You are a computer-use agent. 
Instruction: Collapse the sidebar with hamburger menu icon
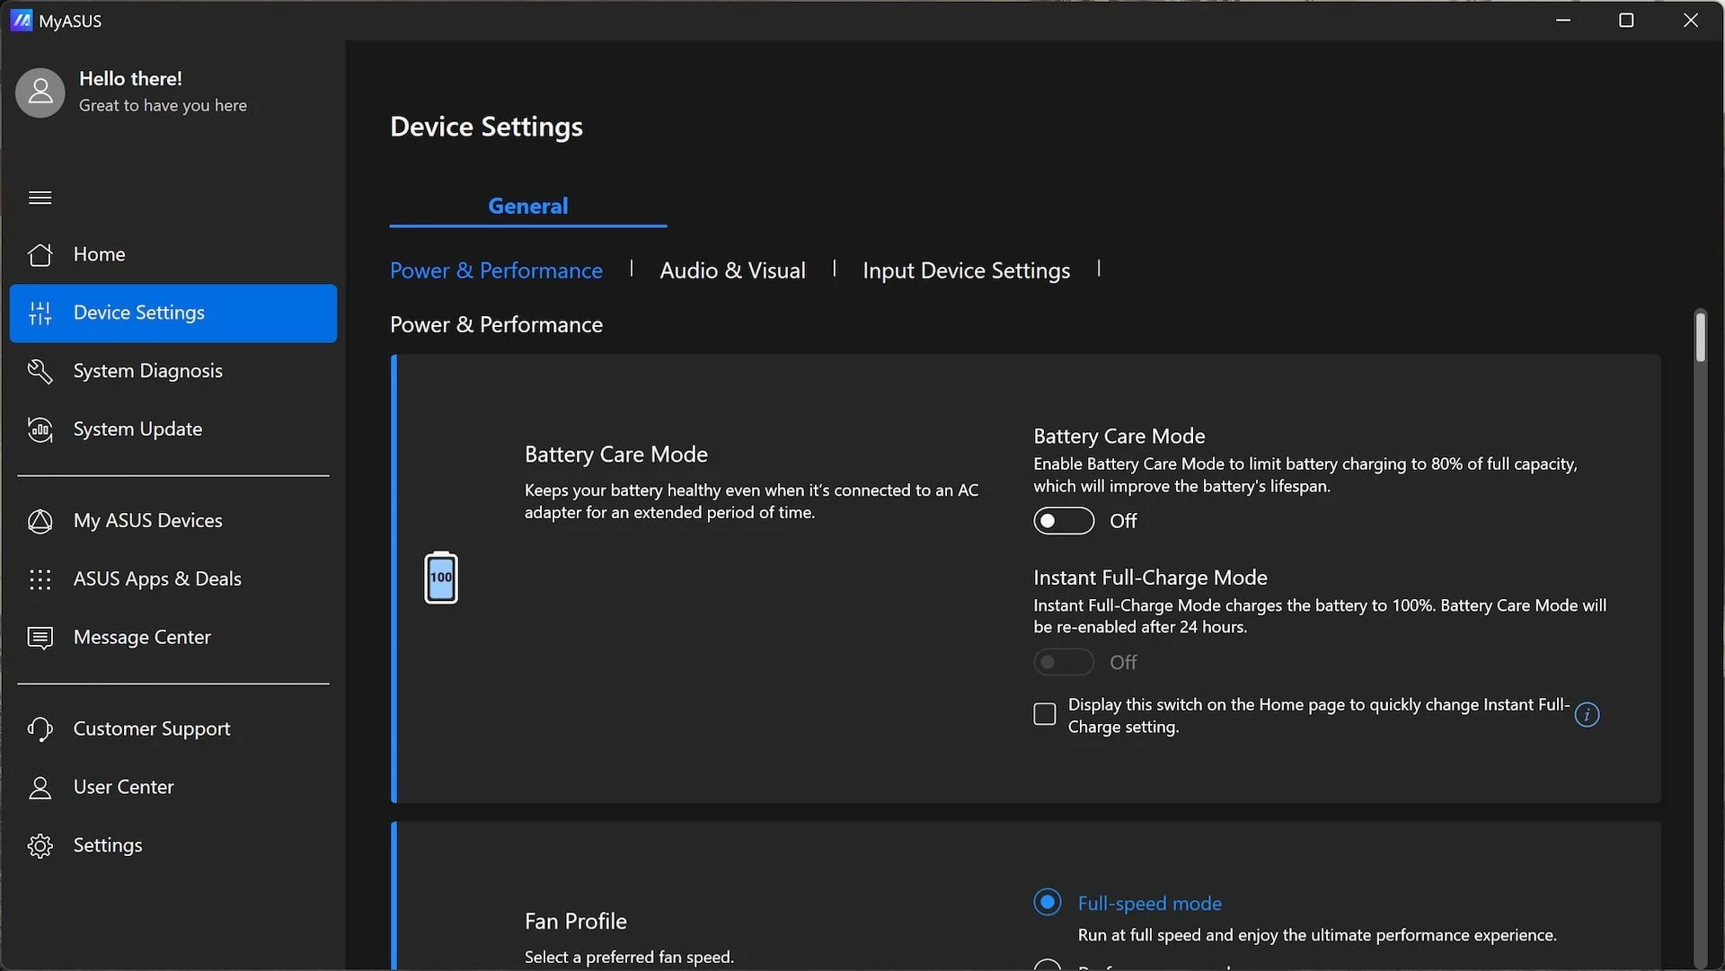click(x=40, y=198)
